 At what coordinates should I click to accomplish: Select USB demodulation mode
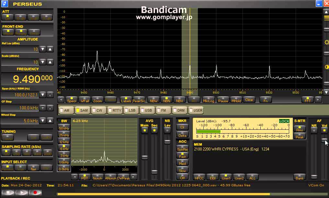point(147,110)
